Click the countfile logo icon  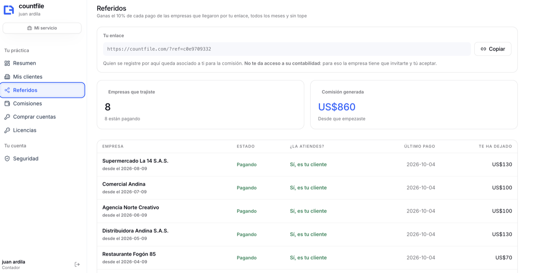click(9, 10)
